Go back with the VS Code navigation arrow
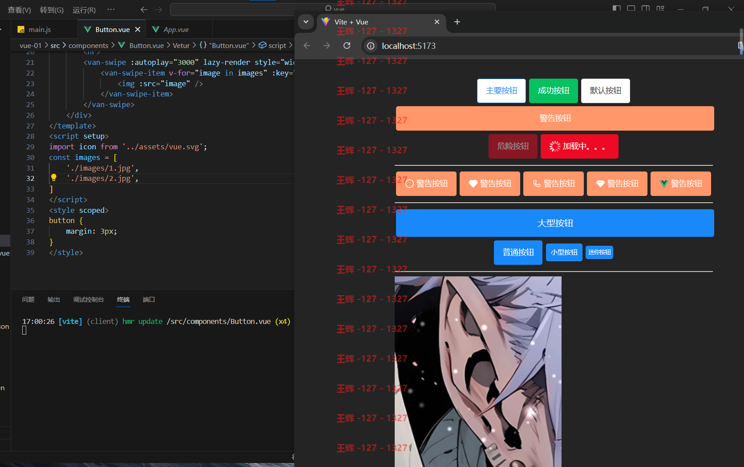Viewport: 744px width, 467px height. coord(144,9)
